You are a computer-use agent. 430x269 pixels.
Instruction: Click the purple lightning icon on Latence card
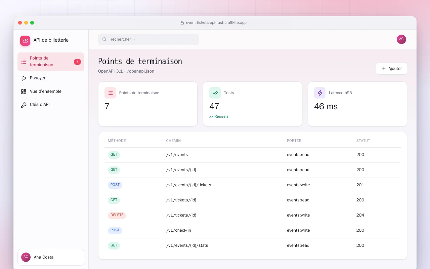click(x=320, y=93)
